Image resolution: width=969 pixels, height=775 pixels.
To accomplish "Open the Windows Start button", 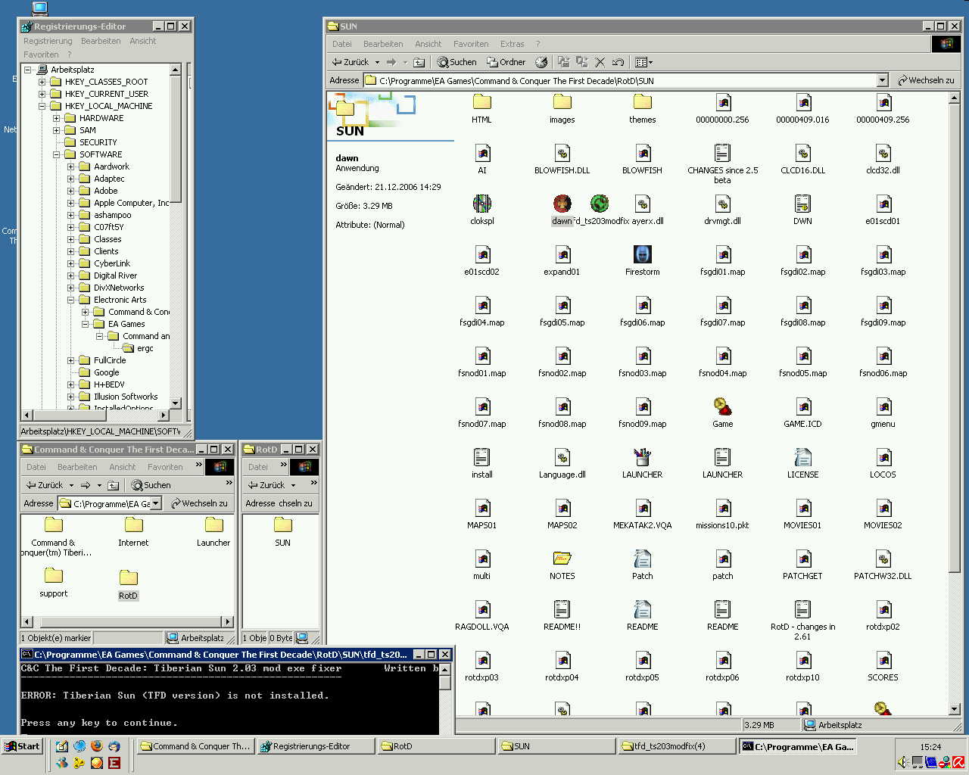I will click(x=22, y=746).
